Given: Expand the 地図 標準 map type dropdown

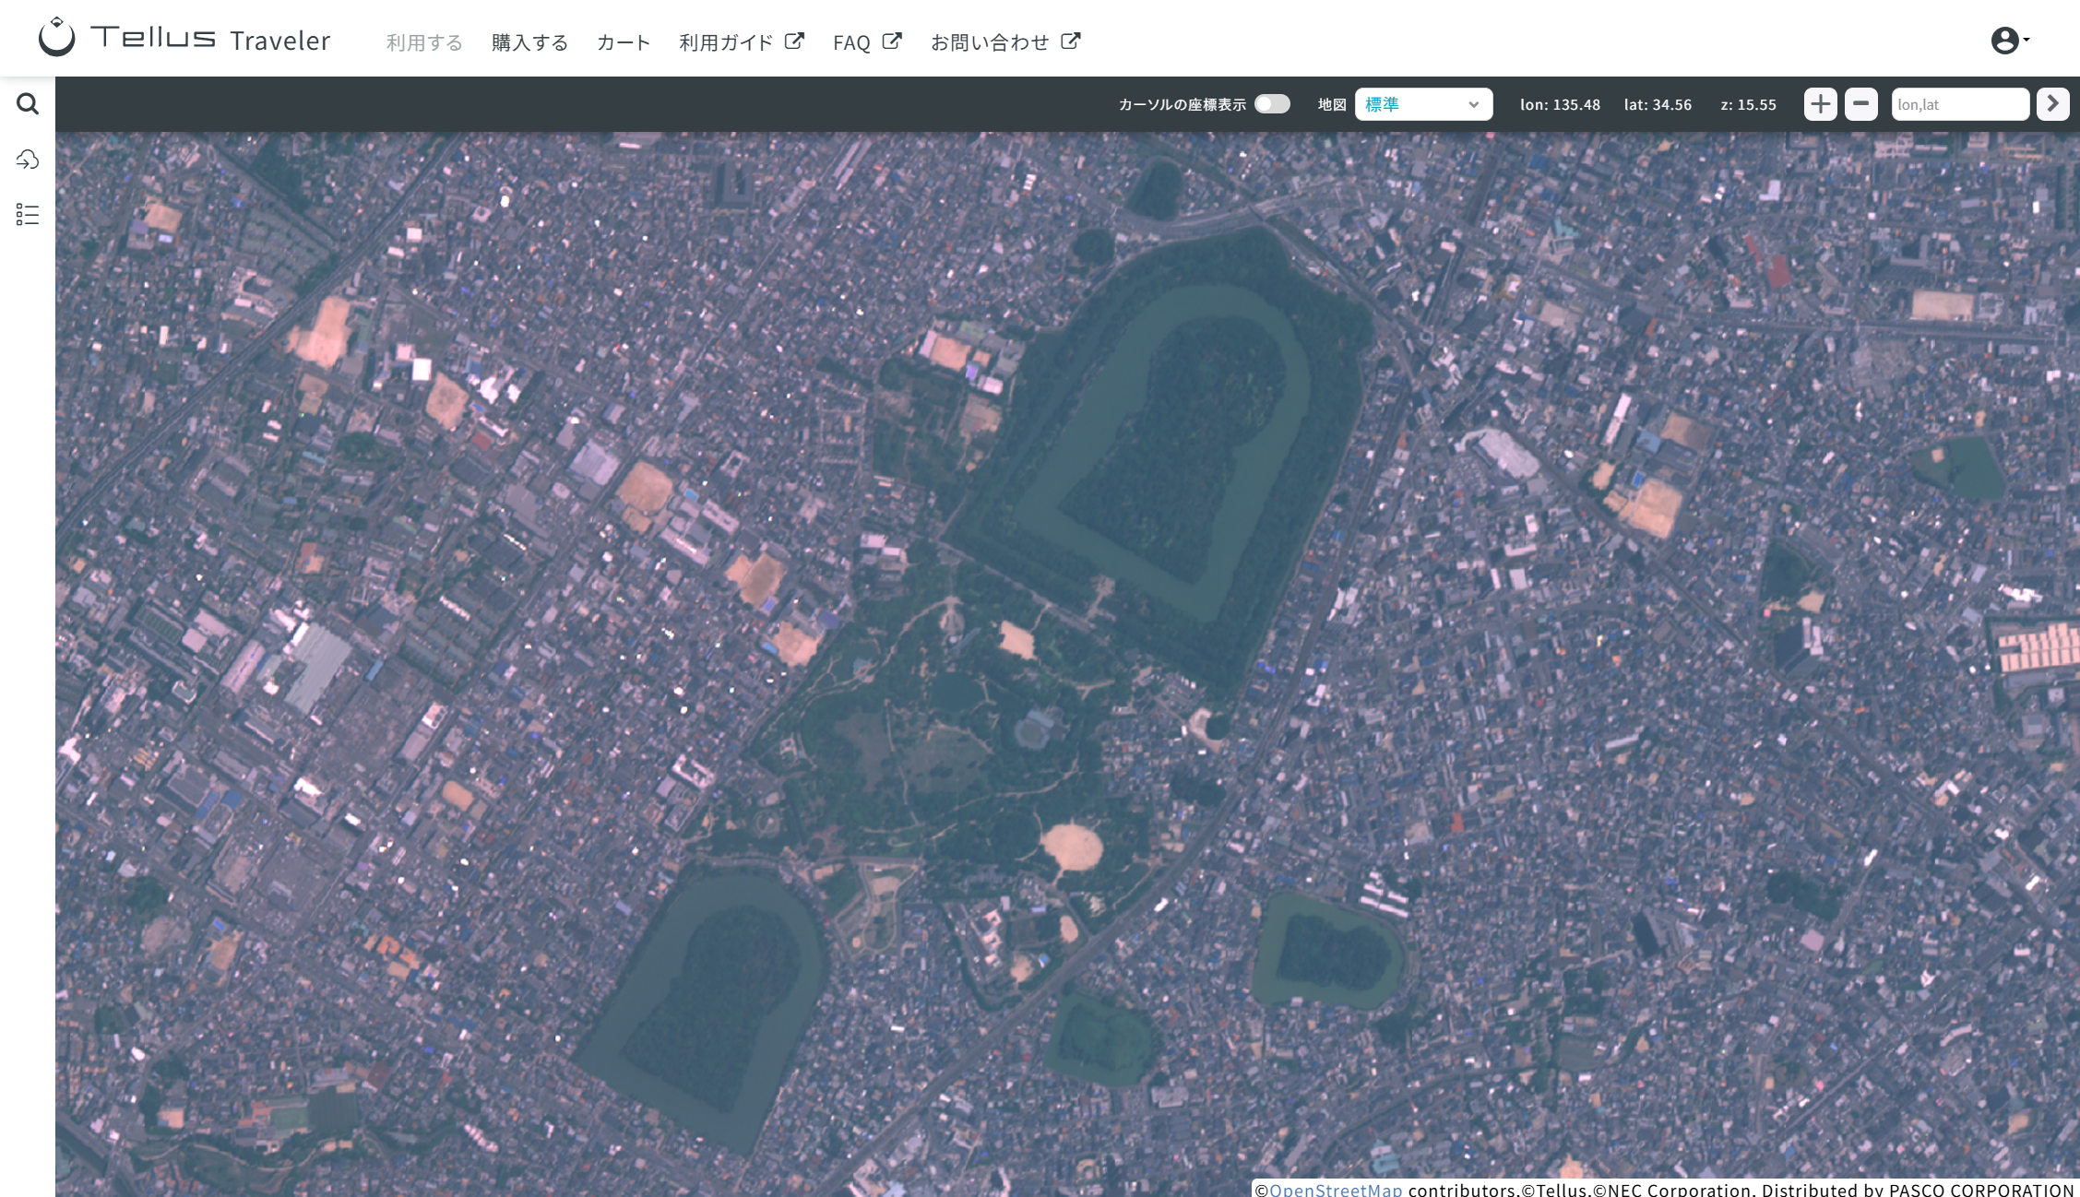Looking at the screenshot, I should [1423, 104].
